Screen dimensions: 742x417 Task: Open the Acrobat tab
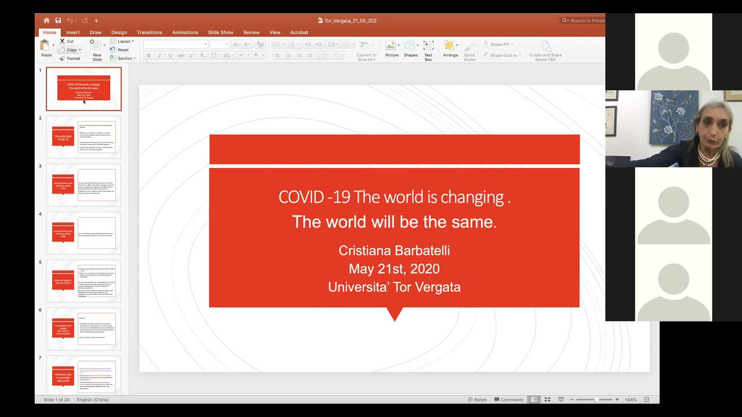click(299, 32)
